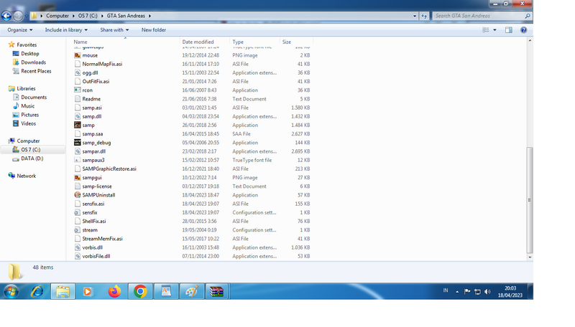Screen dimensions: 575x327
Task: Select the samp application icon
Action: [x=78, y=125]
